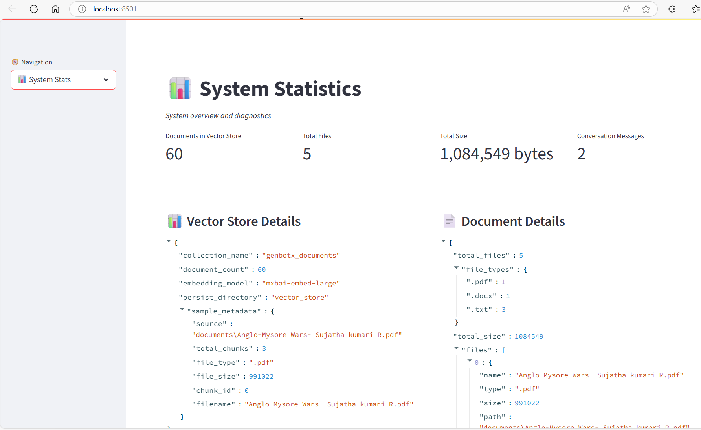Open the browser home page
This screenshot has height=430, width=701.
[55, 9]
